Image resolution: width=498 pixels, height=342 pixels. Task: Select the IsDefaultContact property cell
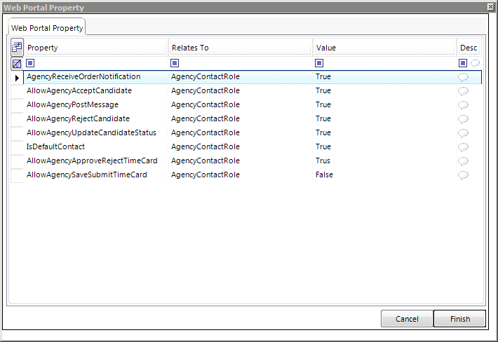[x=95, y=146]
